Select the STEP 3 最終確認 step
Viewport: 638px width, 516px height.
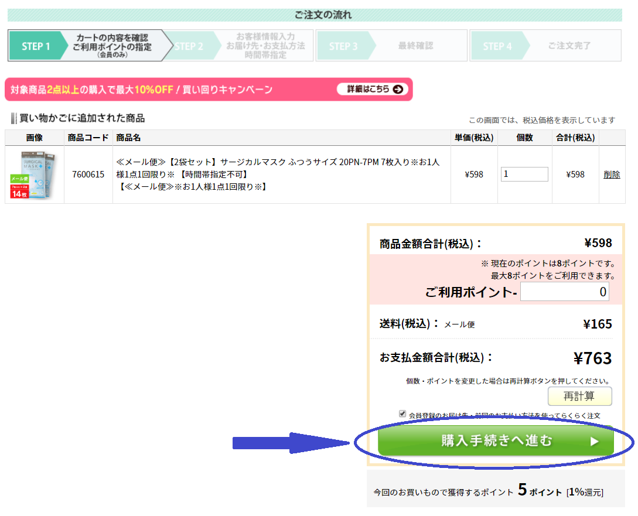(x=391, y=46)
